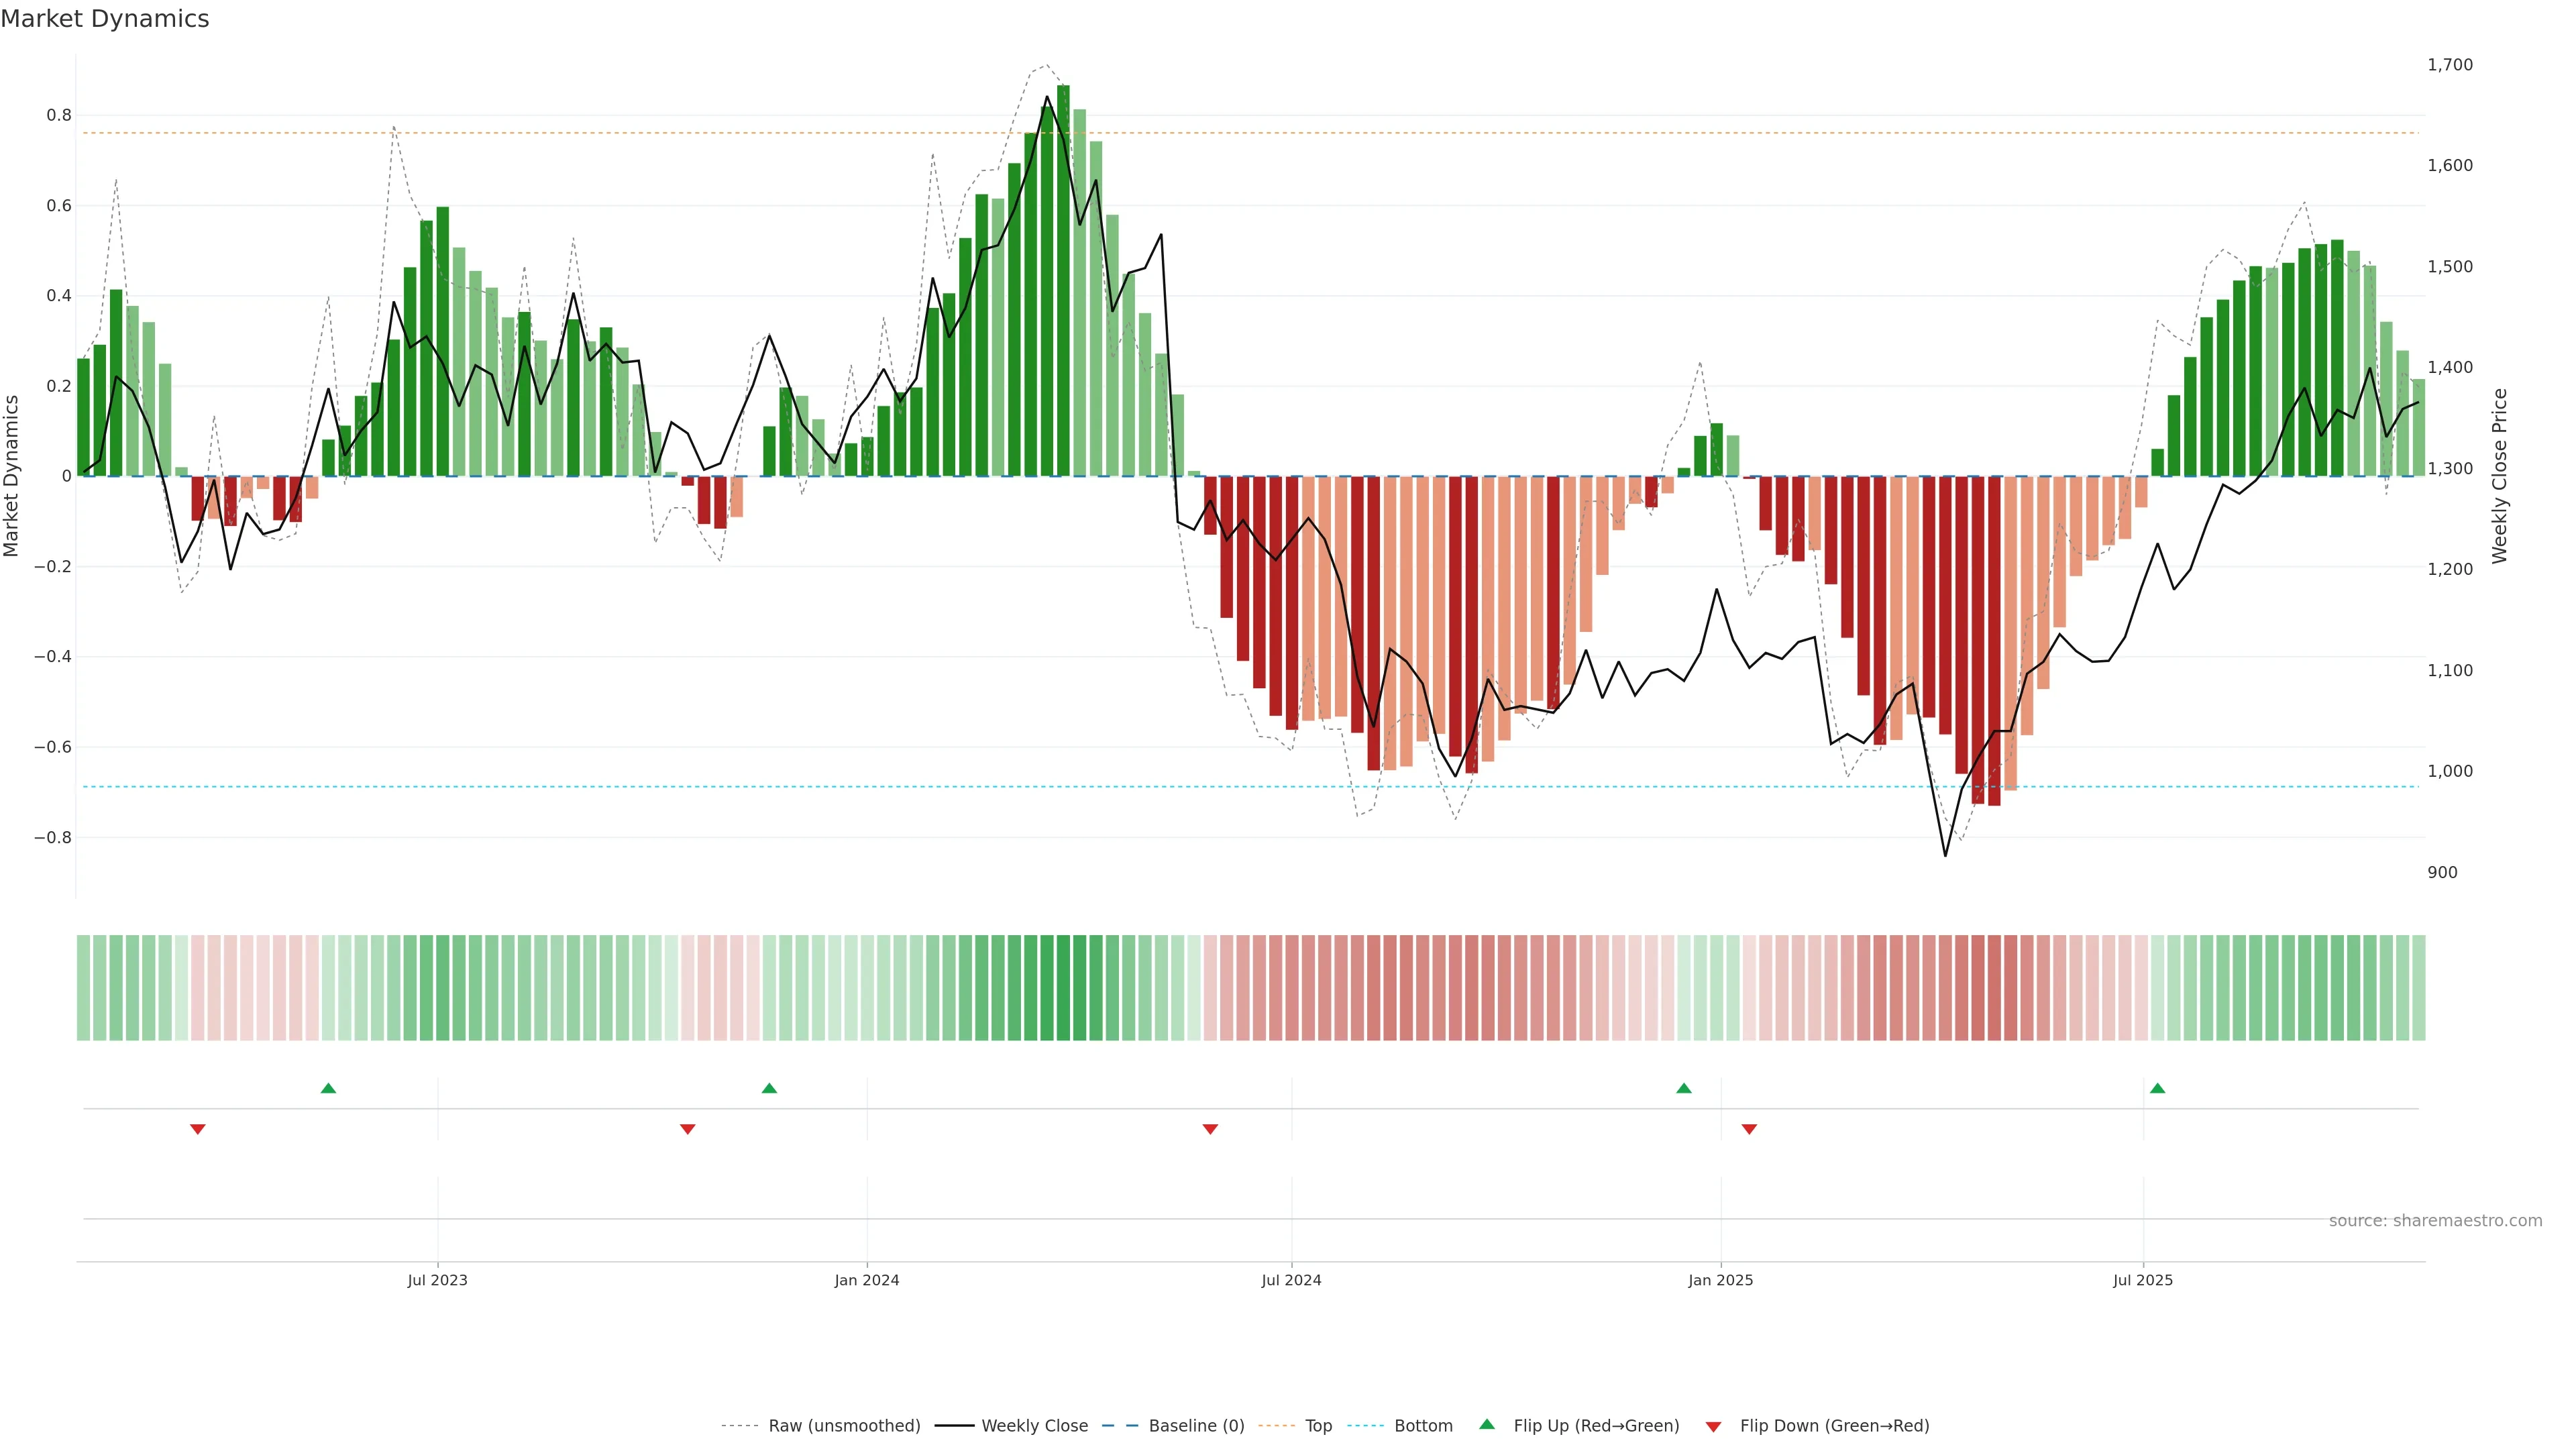The image size is (2576, 1449).
Task: Click the darkest green heatmap strip cell
Action: (x=1063, y=988)
